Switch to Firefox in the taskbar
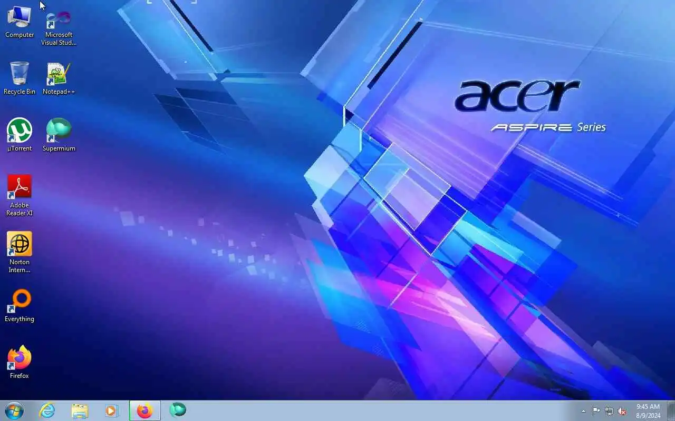Image resolution: width=675 pixels, height=421 pixels. click(144, 410)
